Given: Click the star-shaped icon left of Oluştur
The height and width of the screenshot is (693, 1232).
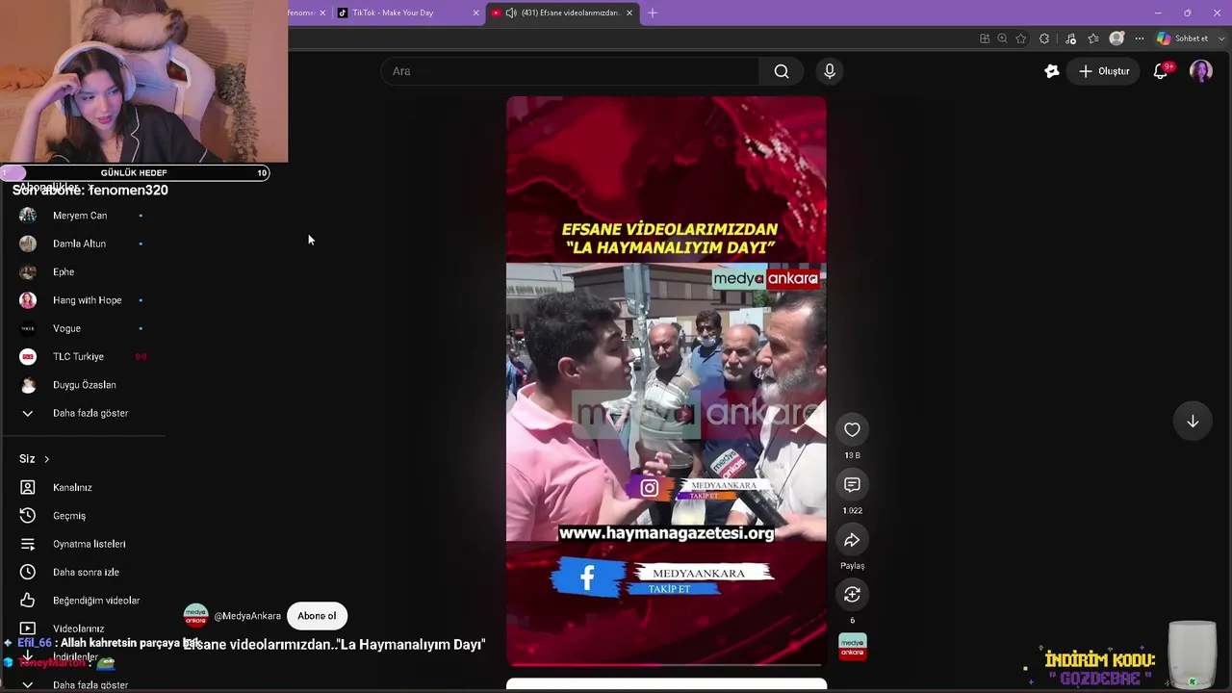Looking at the screenshot, I should pos(1052,71).
